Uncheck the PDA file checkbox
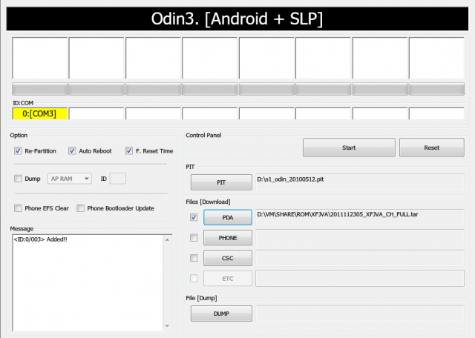The image size is (475, 338). [194, 217]
